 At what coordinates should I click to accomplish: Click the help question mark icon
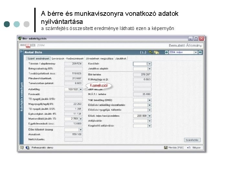(22, 148)
